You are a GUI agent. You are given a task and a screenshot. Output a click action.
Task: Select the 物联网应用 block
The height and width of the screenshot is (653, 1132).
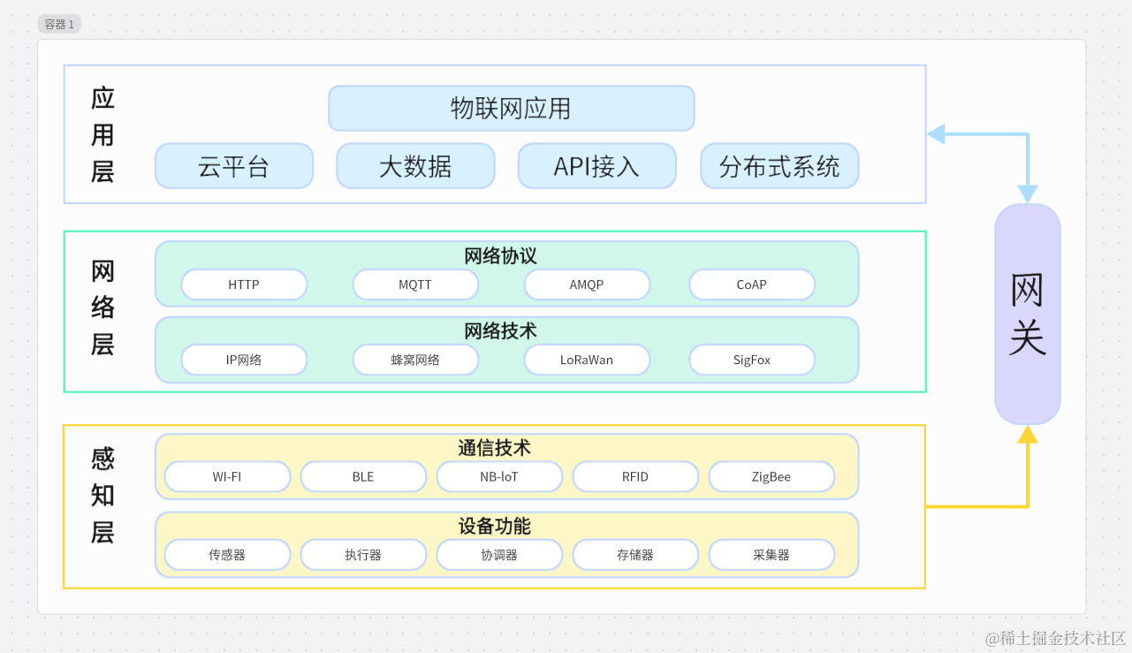coord(511,109)
